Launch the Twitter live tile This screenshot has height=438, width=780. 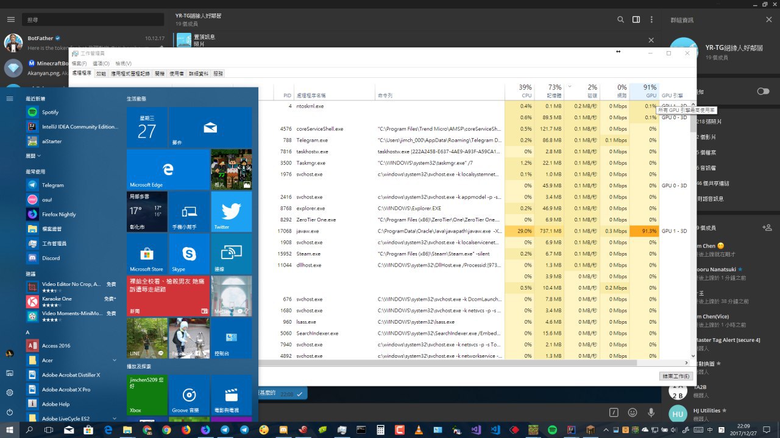(x=231, y=212)
